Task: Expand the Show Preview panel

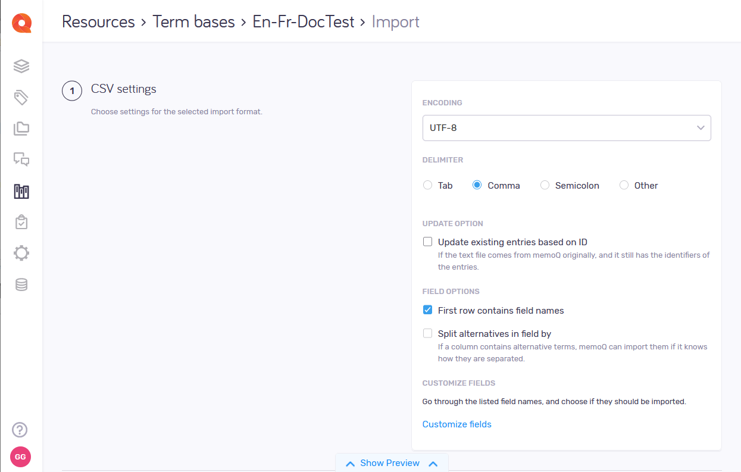Action: tap(390, 463)
